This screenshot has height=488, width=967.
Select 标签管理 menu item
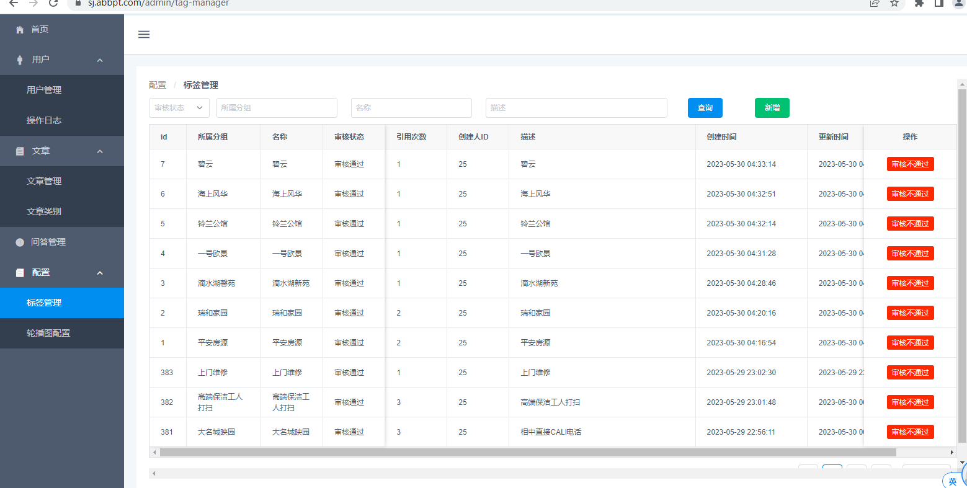(62, 303)
